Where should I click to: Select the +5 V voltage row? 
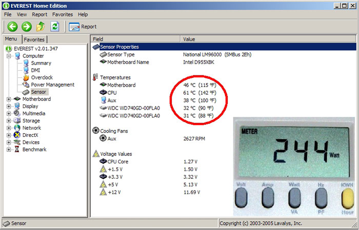point(224,185)
